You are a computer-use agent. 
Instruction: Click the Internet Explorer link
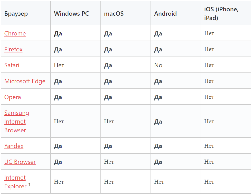click(x=15, y=182)
